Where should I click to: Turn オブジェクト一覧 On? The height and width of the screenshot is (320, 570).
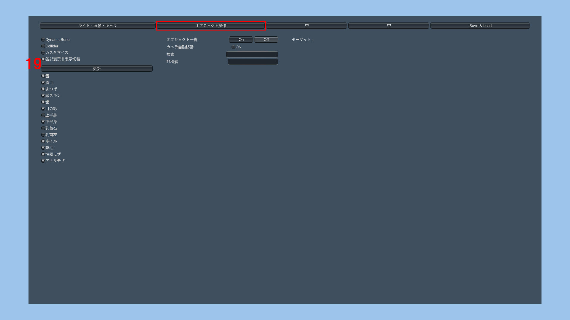click(241, 39)
